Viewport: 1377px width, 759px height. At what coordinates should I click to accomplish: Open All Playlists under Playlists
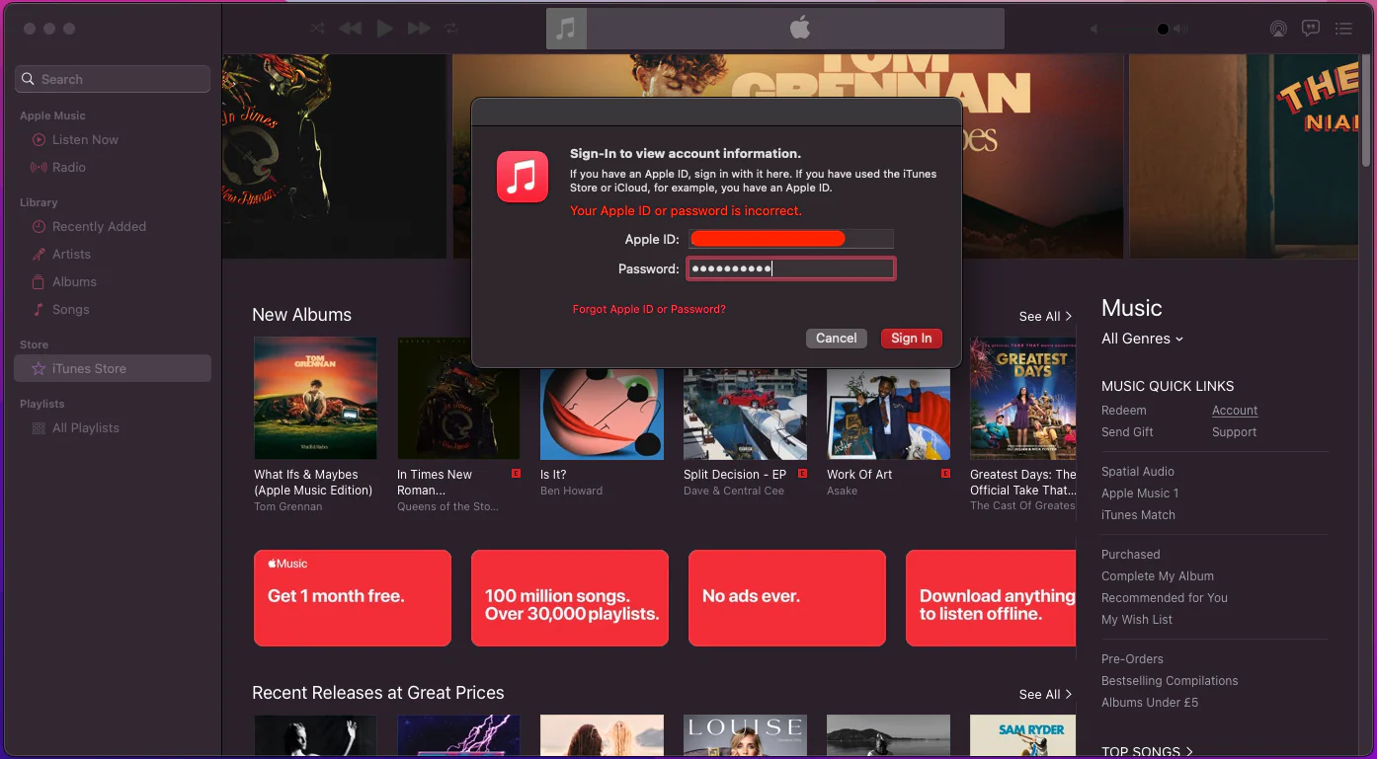point(84,427)
